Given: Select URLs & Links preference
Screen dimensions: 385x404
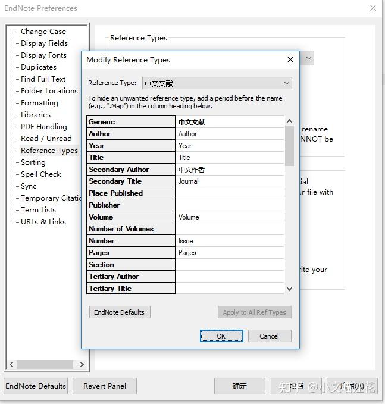Looking at the screenshot, I should pos(43,221).
